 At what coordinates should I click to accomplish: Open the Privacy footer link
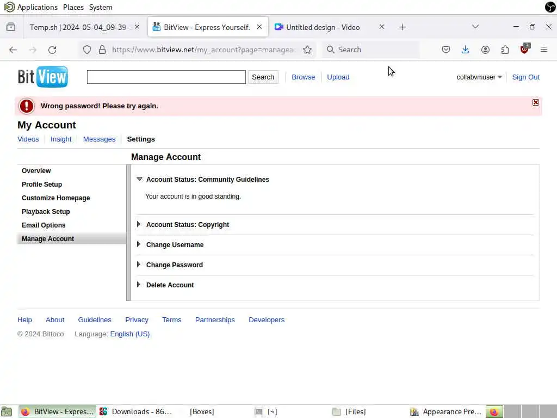137,320
